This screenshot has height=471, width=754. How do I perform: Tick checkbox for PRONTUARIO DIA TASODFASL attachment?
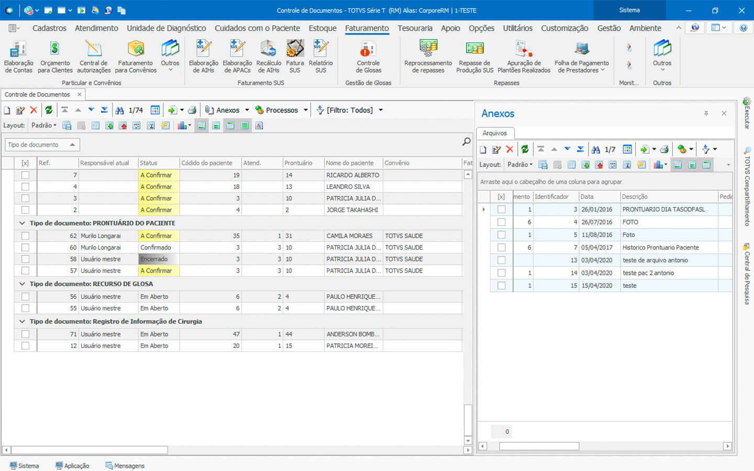(501, 209)
